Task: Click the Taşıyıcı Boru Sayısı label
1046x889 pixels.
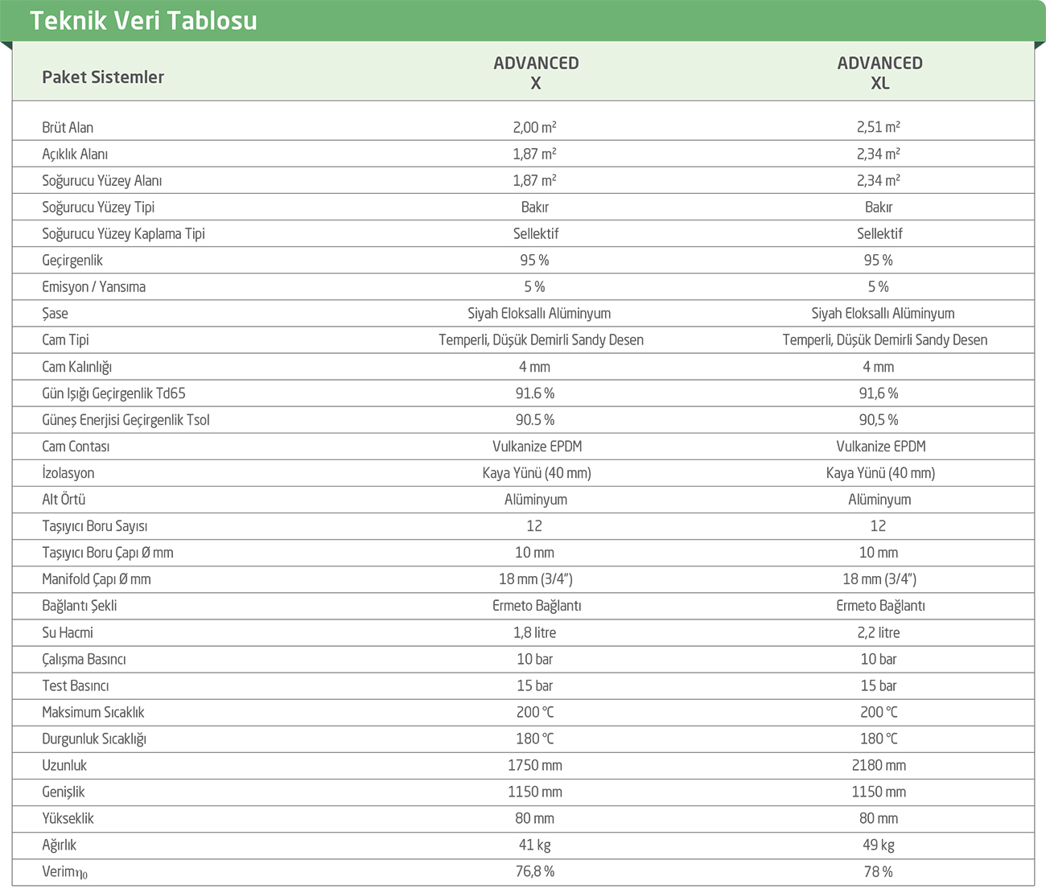Action: pos(95,526)
